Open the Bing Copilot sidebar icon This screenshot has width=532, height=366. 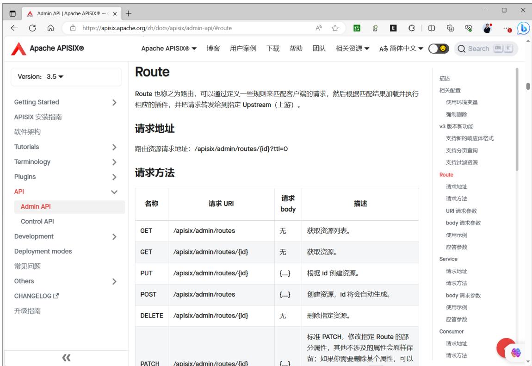click(x=523, y=29)
